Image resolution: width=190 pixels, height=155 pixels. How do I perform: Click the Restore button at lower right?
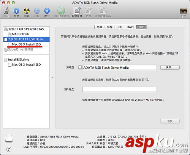tap(170, 121)
